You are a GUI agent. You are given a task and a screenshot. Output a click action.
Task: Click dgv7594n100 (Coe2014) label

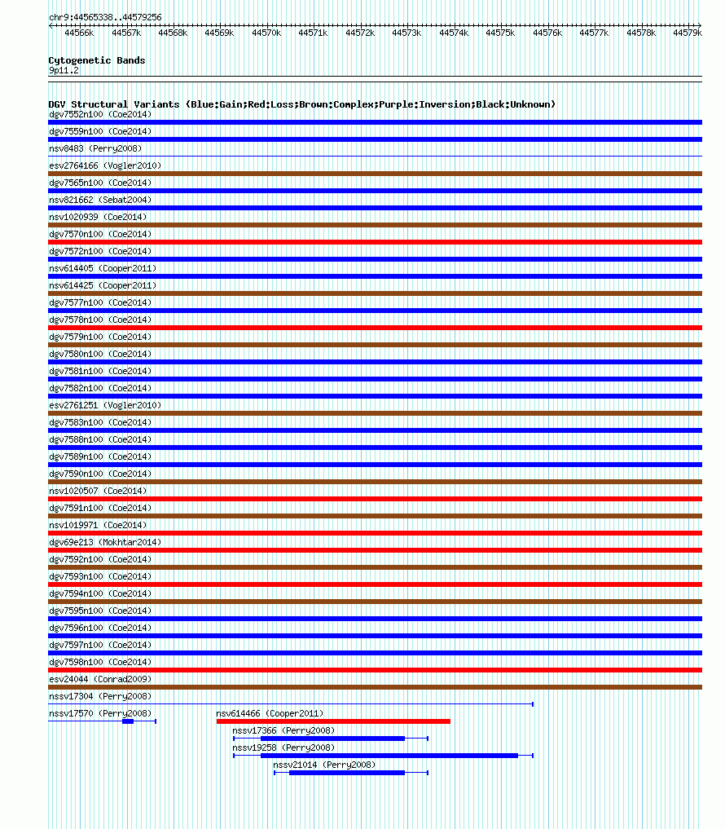(100, 593)
